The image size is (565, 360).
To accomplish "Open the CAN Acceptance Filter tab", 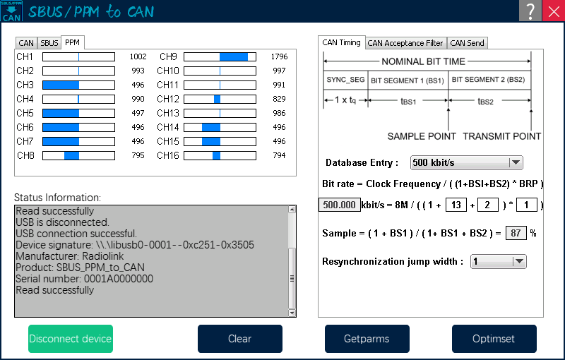I will (405, 43).
